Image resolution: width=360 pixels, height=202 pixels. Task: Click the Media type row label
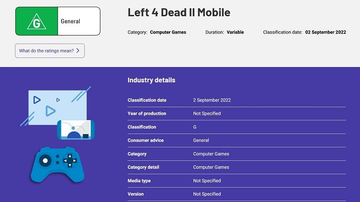[139, 180]
